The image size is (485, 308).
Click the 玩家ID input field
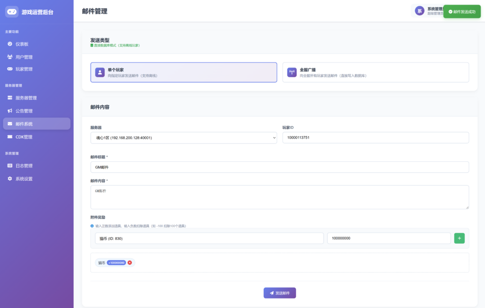click(376, 138)
